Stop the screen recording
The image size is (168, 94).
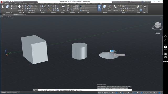pyautogui.click(x=165, y=57)
